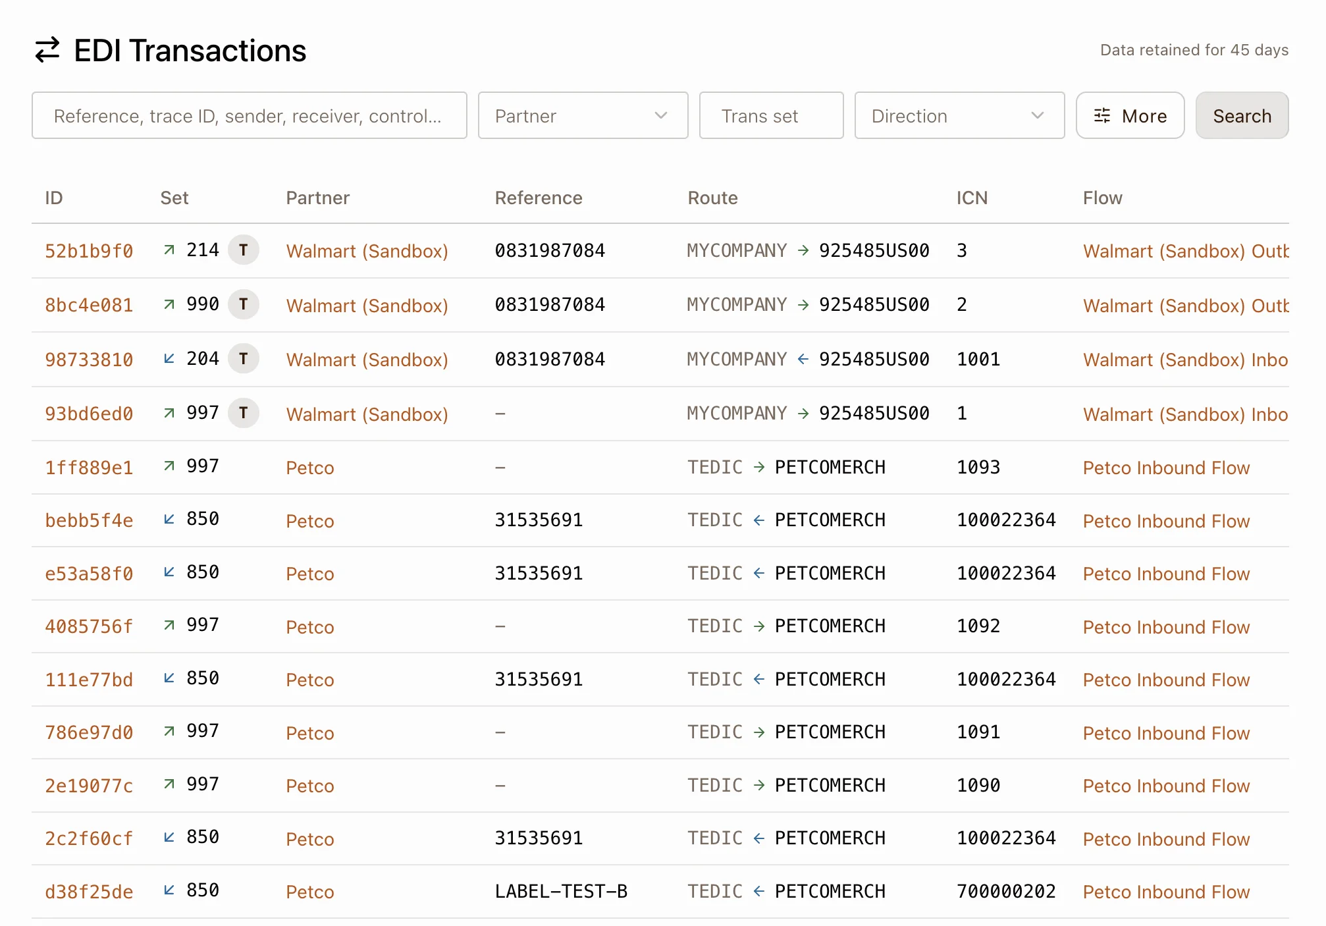1326x926 pixels.
Task: Click the T test badge in row 93bd6ed0
Action: point(244,413)
